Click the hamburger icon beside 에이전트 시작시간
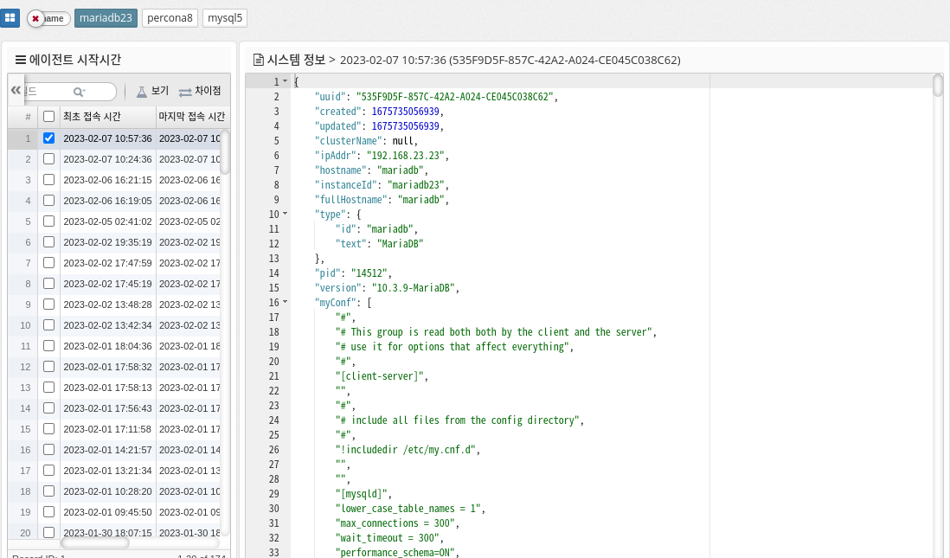950x558 pixels. click(21, 60)
